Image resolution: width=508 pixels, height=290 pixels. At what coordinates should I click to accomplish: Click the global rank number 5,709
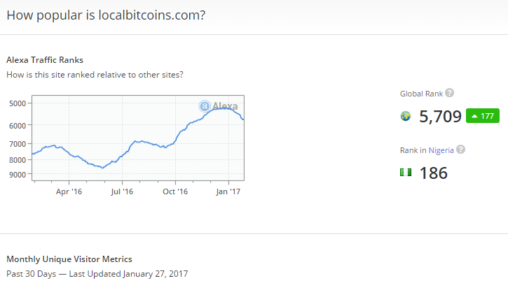click(440, 116)
